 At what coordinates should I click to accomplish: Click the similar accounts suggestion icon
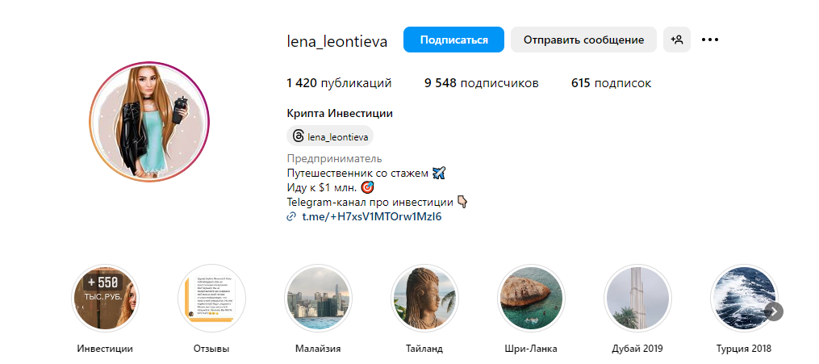677,40
